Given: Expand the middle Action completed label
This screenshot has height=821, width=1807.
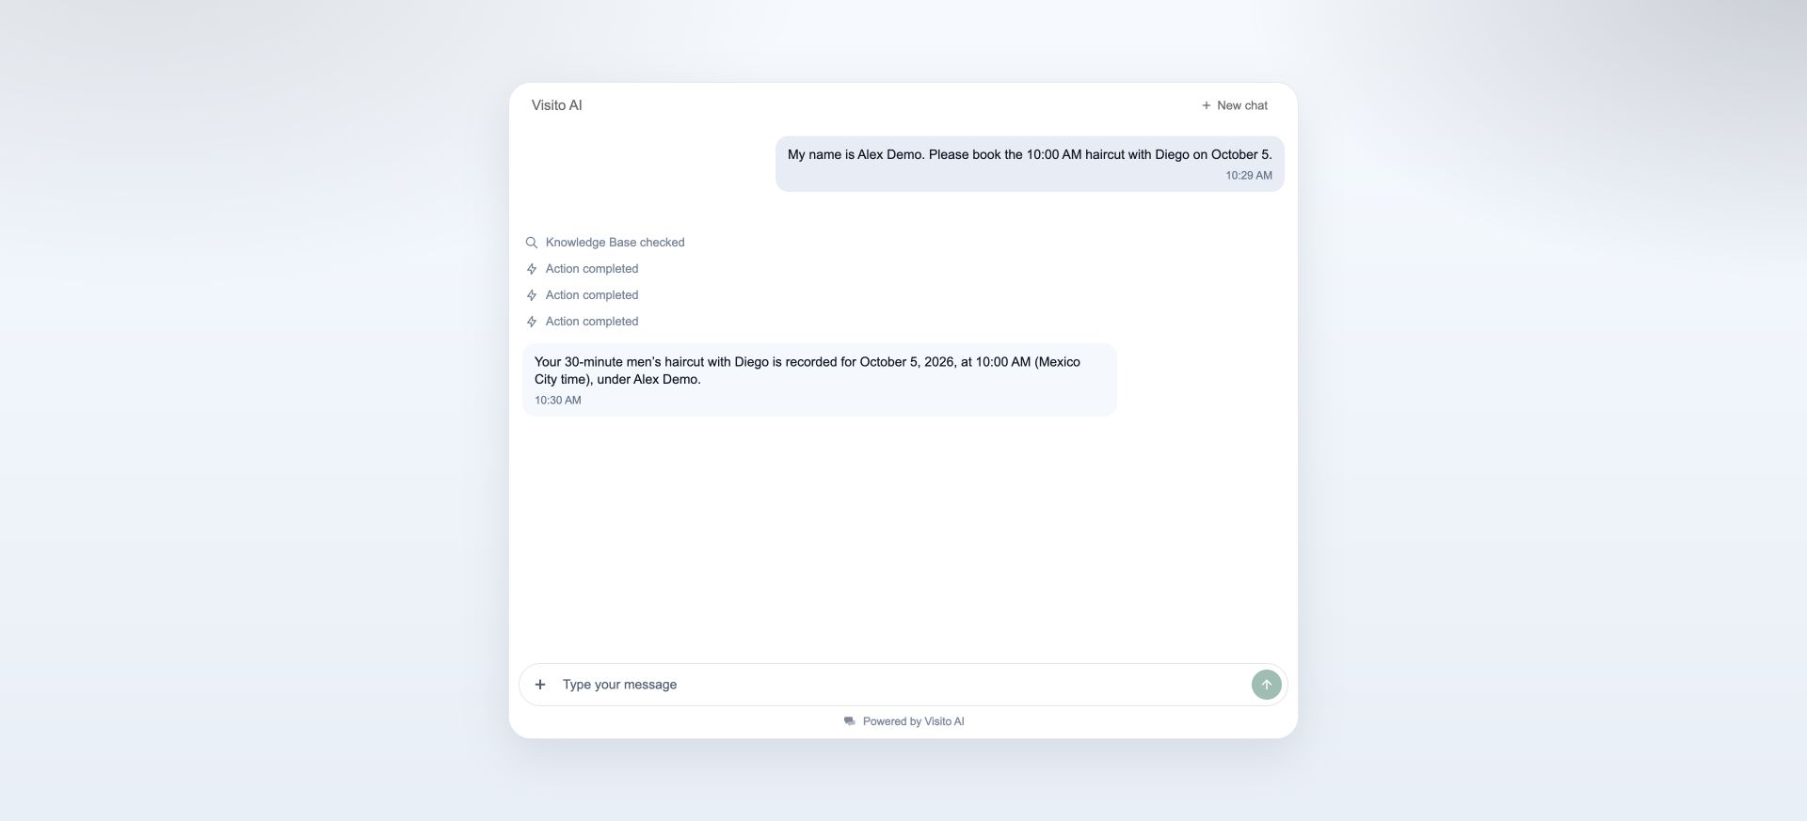Looking at the screenshot, I should point(592,295).
